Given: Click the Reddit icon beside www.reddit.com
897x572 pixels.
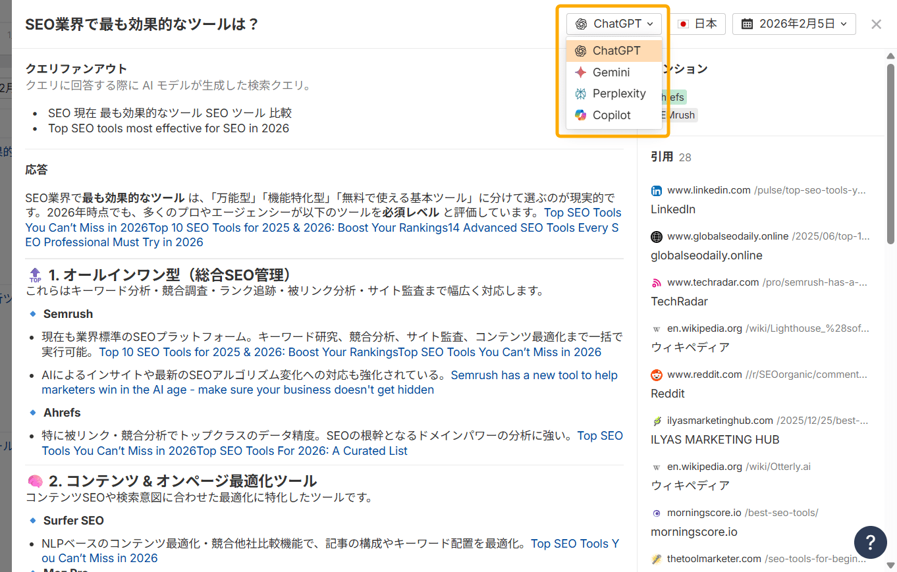Looking at the screenshot, I should pyautogui.click(x=656, y=375).
